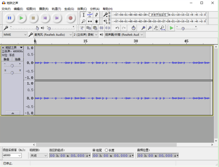The width and height of the screenshot is (219, 167).
Task: Click the track pan slider
Action: [x=12, y=73]
